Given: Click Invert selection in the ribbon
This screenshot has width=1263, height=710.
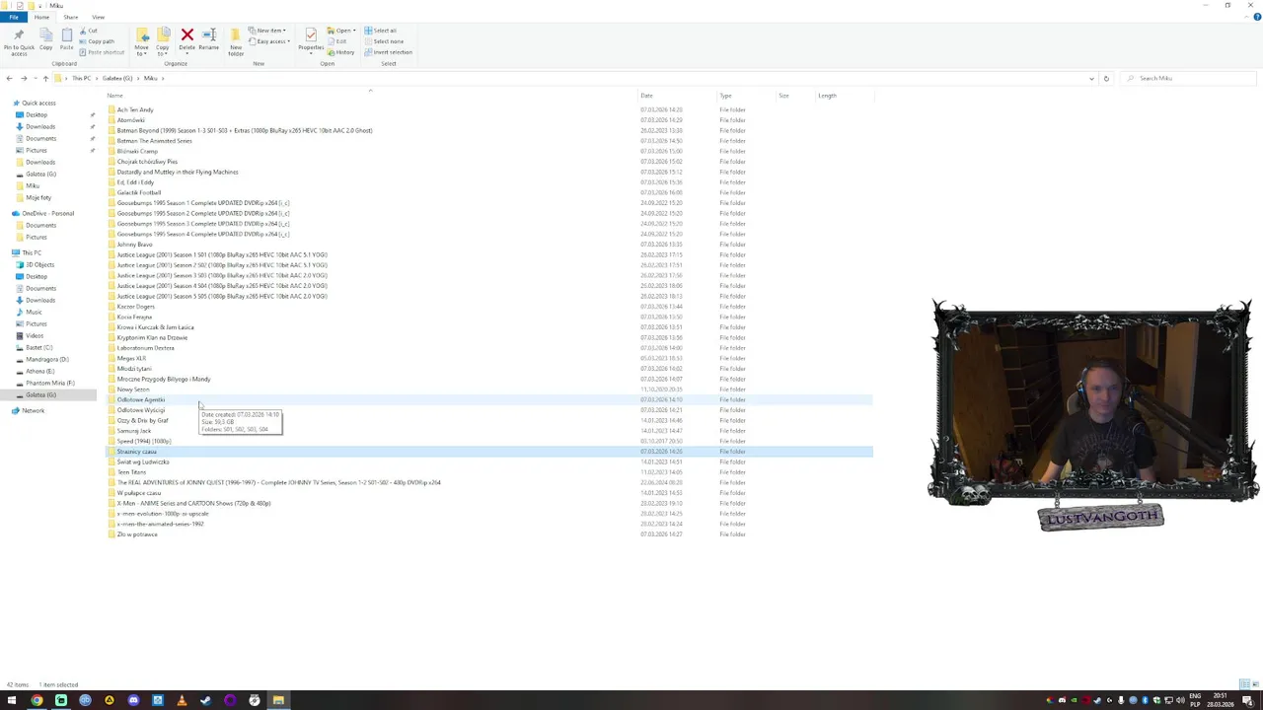Looking at the screenshot, I should pyautogui.click(x=388, y=52).
